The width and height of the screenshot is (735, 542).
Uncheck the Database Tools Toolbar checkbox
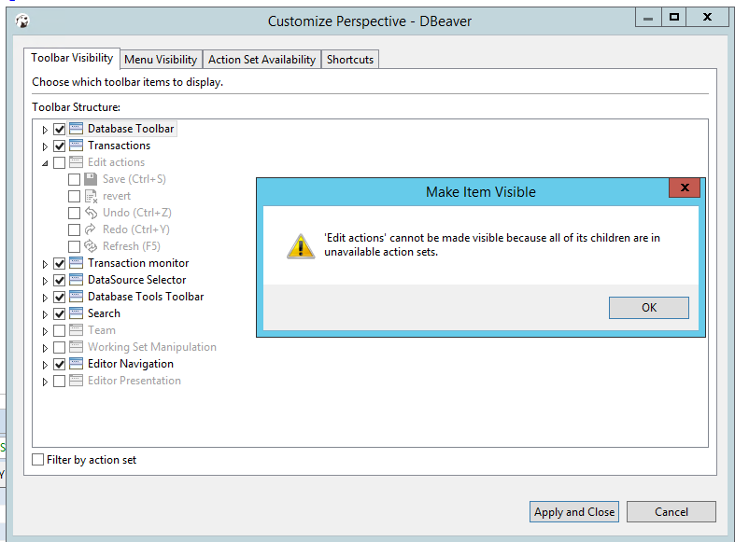tap(59, 298)
